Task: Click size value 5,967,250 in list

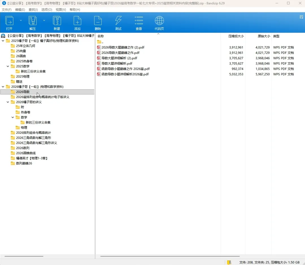Action: coord(263,74)
